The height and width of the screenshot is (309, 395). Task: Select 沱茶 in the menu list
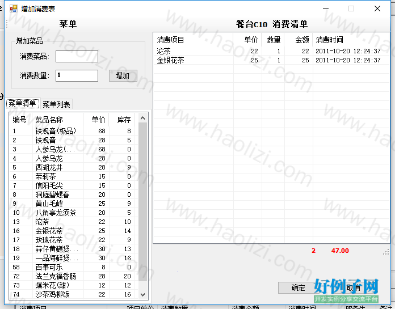click(74, 222)
